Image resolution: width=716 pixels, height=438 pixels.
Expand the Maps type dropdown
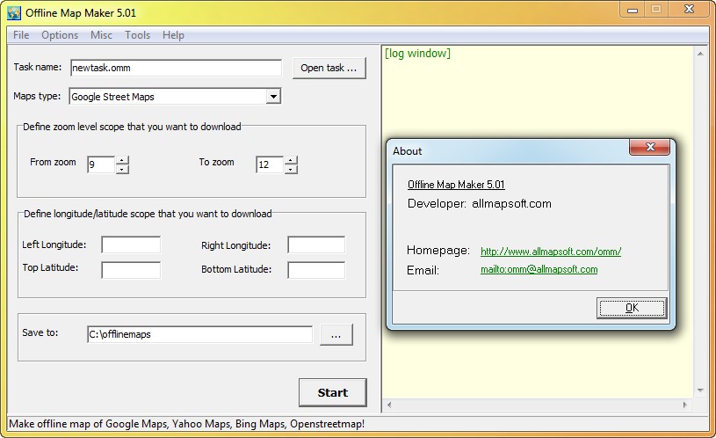tap(273, 97)
